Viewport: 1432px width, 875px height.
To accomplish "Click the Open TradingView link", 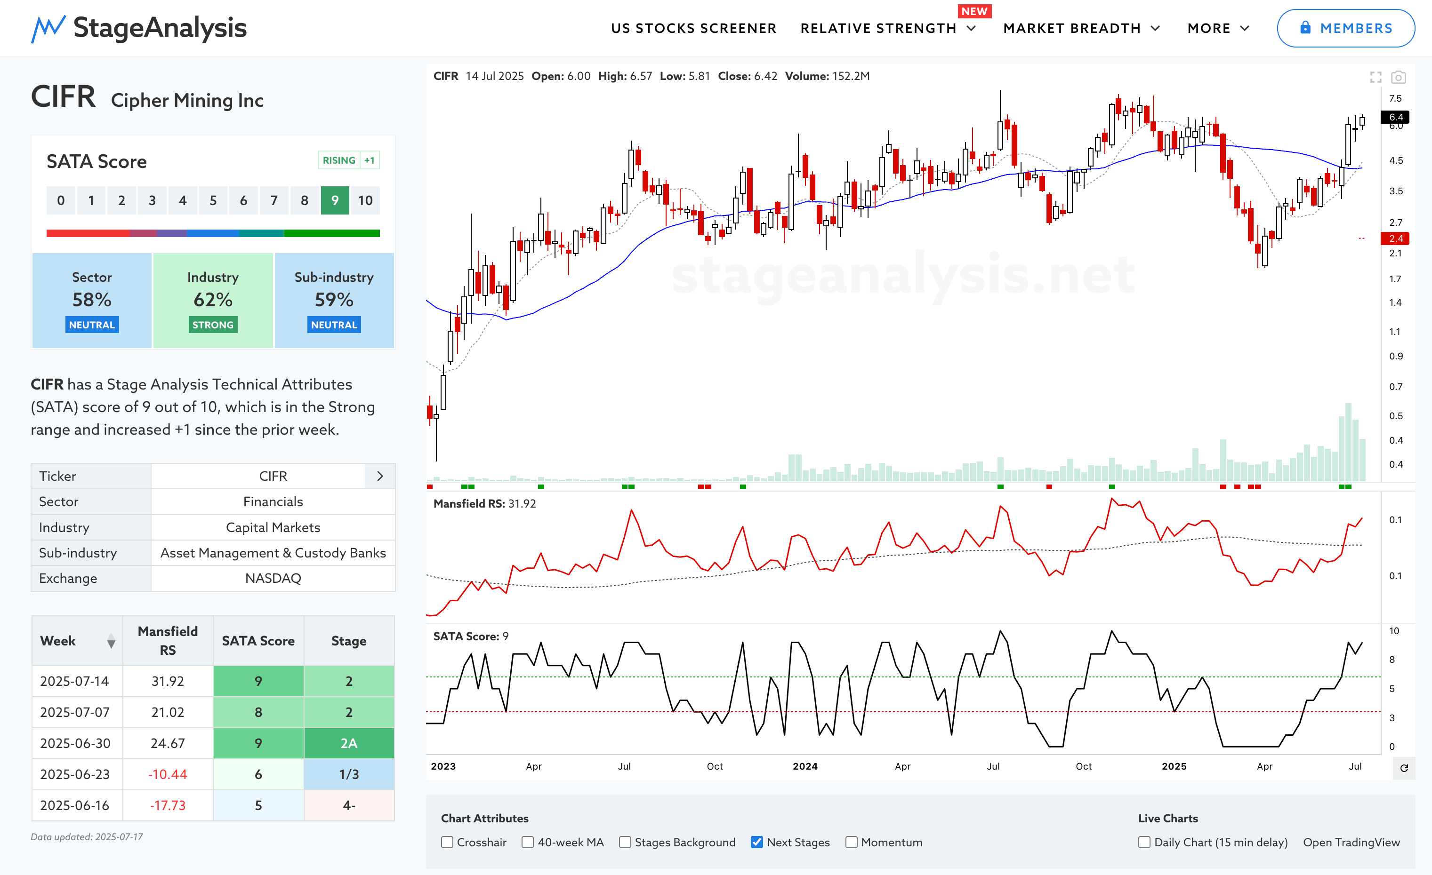I will (x=1351, y=842).
